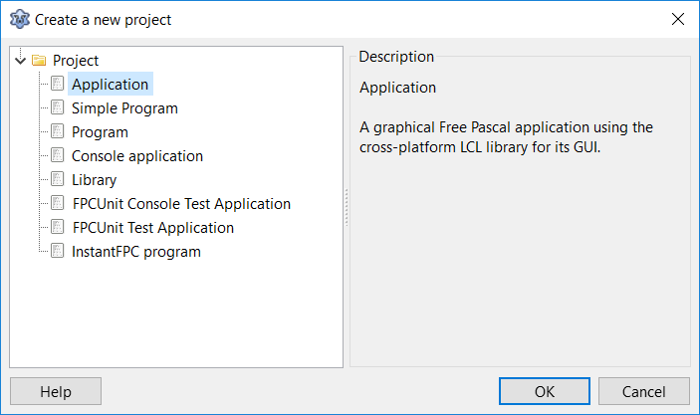Viewport: 700px width, 415px height.
Task: Click the Console application item icon
Action: (57, 156)
